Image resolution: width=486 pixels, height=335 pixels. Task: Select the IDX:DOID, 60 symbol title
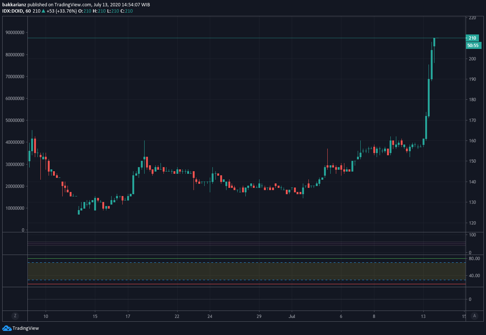pos(16,11)
